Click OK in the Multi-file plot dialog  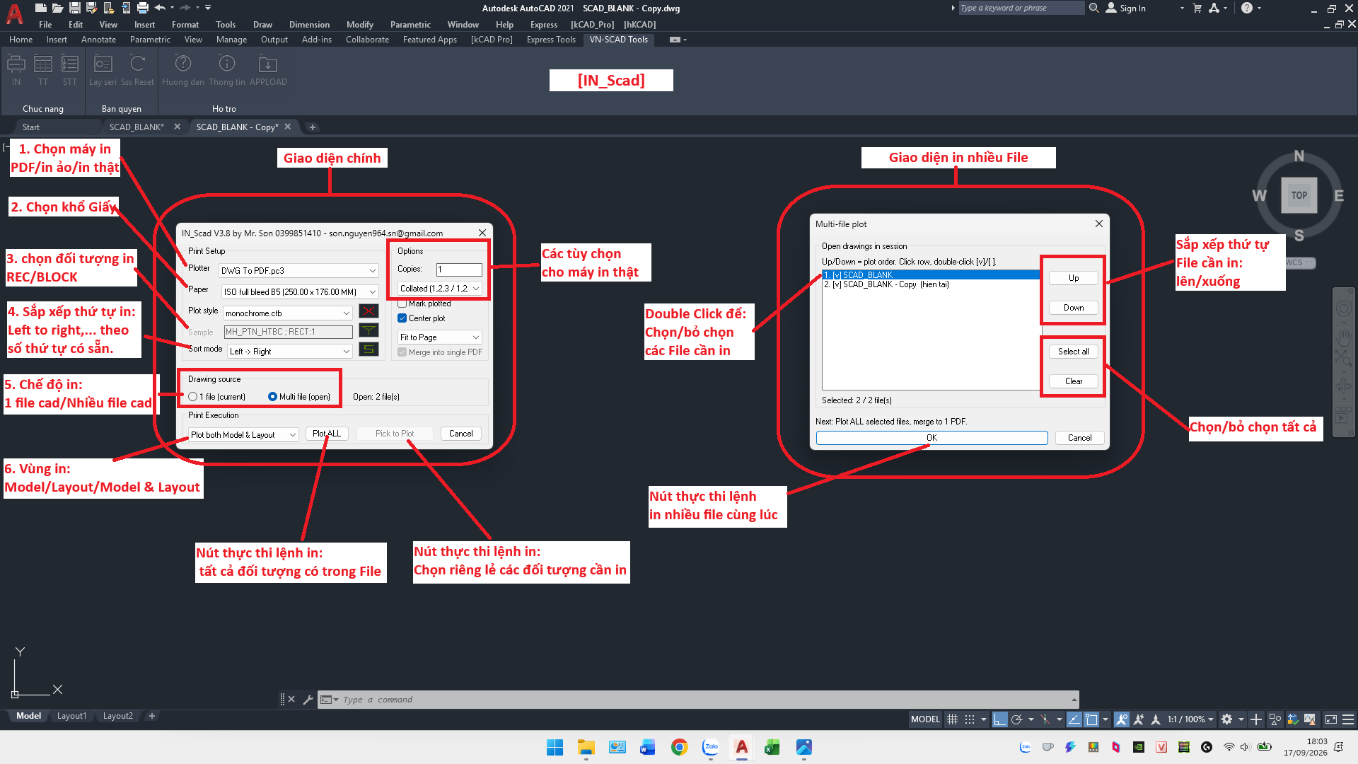coord(932,438)
